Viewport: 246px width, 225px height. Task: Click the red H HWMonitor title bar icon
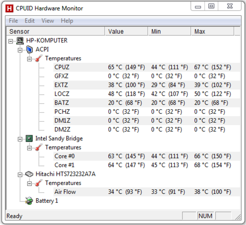[9, 8]
